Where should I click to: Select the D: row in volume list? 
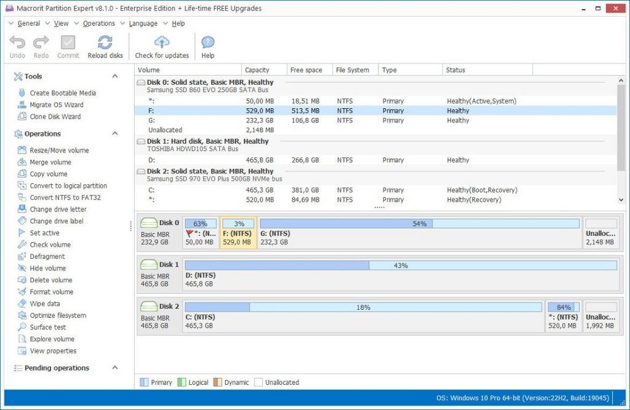pyautogui.click(x=375, y=160)
